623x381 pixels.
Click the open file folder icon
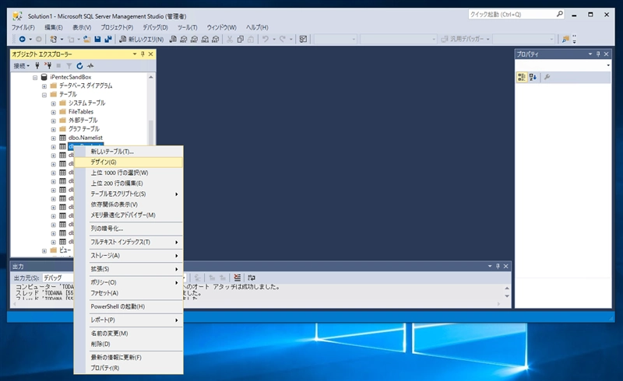[86, 39]
